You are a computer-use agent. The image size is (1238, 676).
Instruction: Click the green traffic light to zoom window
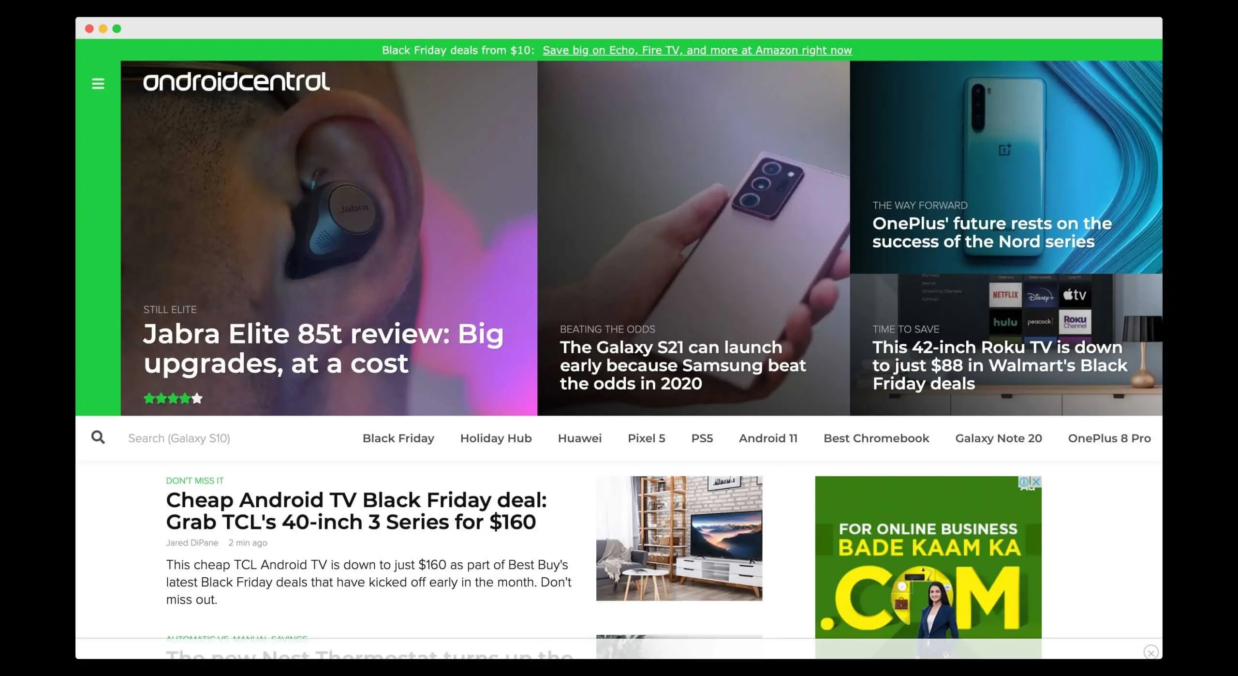coord(116,29)
